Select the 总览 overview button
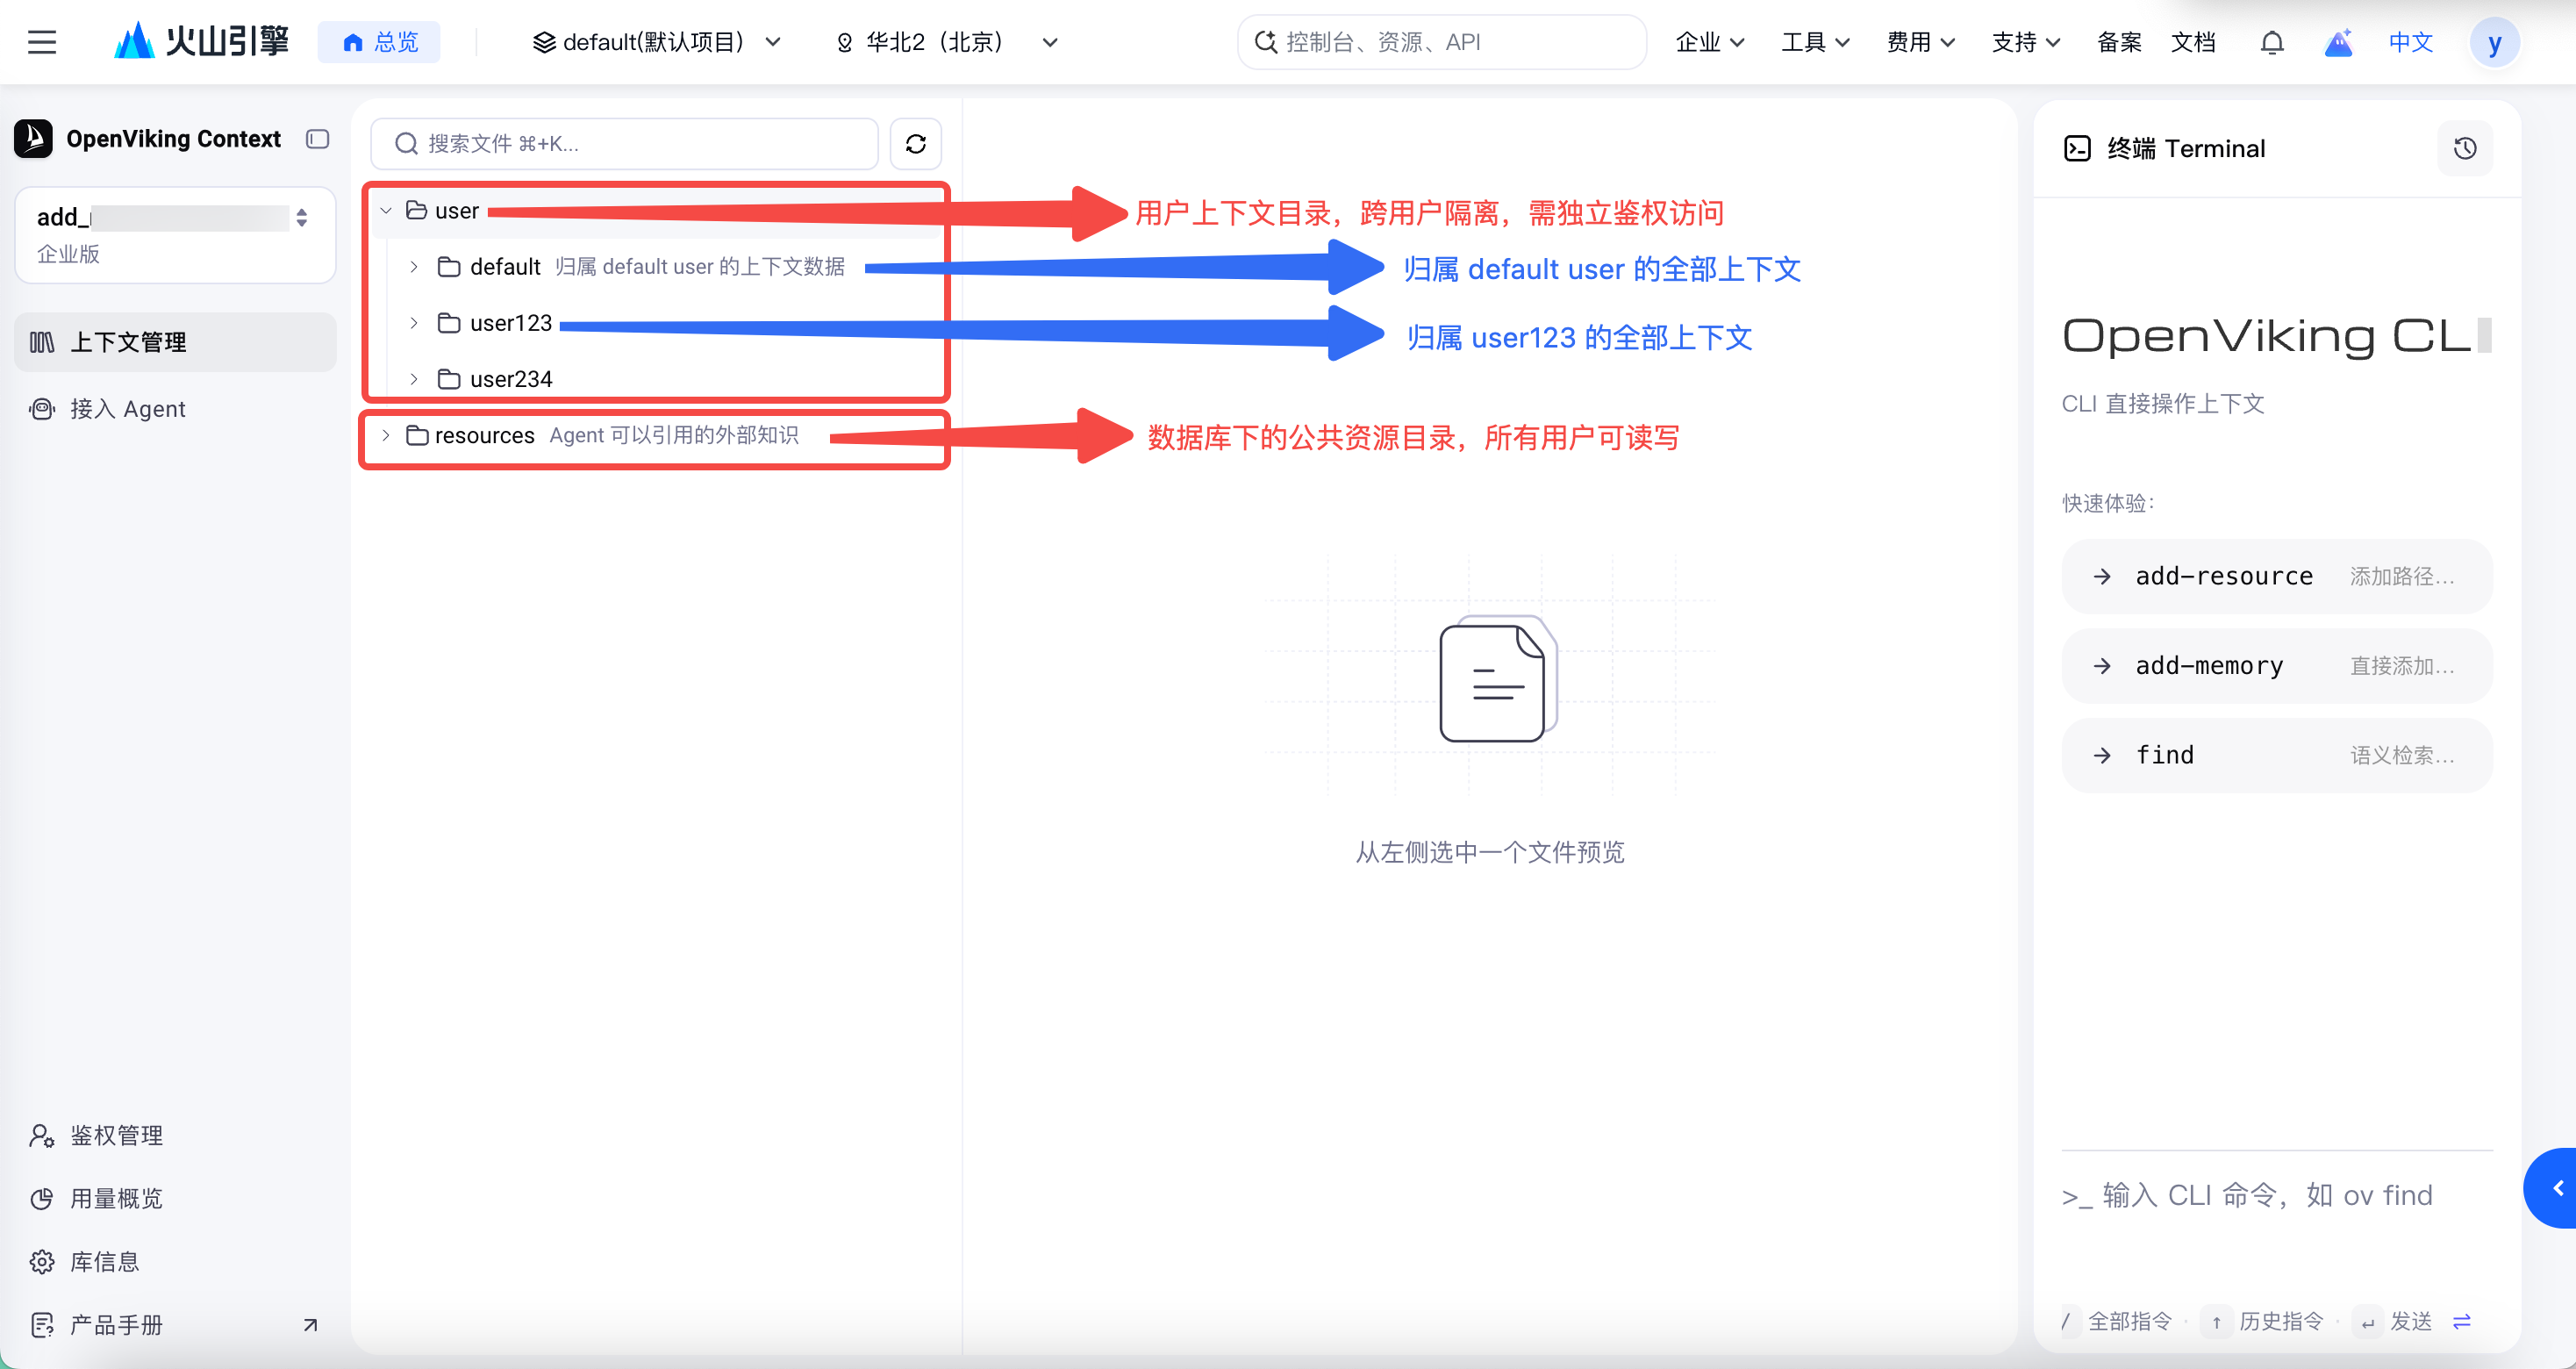Screen dimensions: 2576x1369 pyautogui.click(x=379, y=42)
